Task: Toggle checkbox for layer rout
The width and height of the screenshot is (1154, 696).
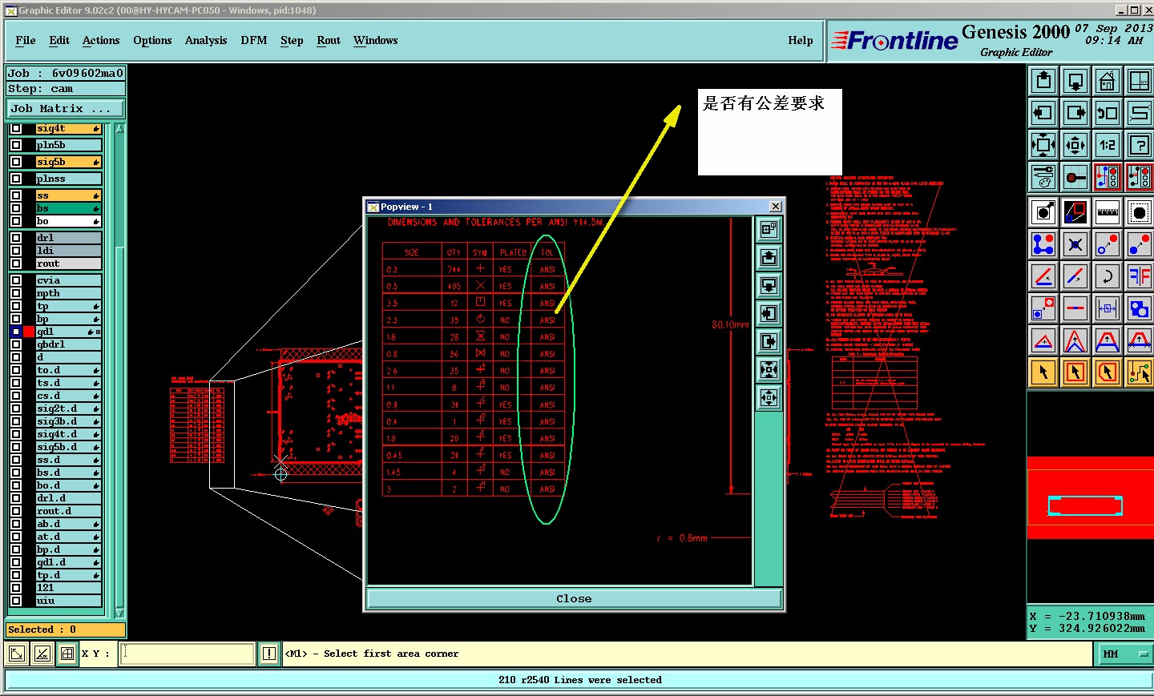Action: [16, 264]
